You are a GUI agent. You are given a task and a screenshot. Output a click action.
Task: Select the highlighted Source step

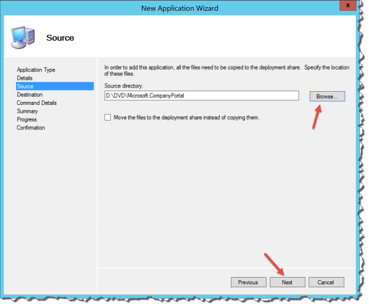coord(55,86)
